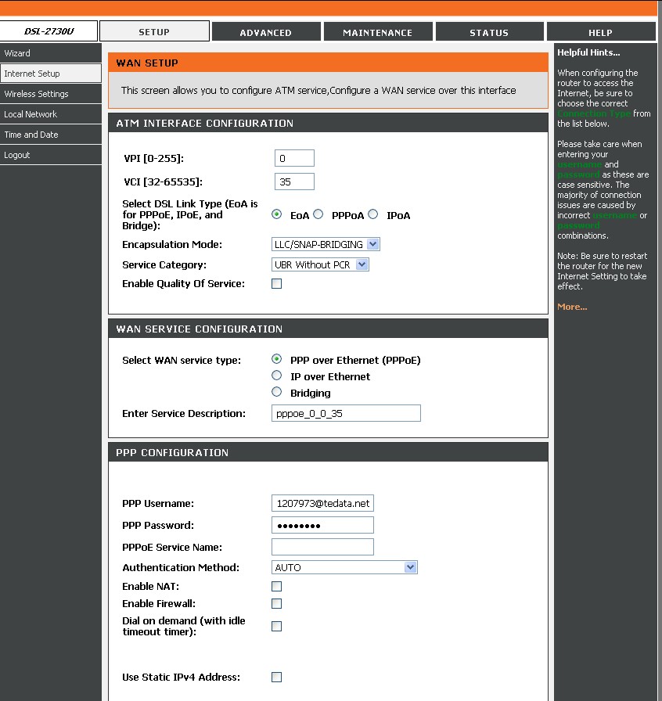The height and width of the screenshot is (701, 662).
Task: Select the EoA radio button
Action: (x=276, y=214)
